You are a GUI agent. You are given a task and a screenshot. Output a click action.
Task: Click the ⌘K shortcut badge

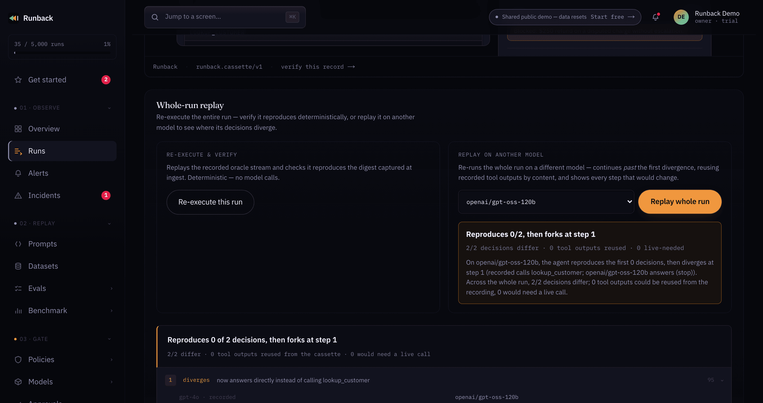pos(292,17)
